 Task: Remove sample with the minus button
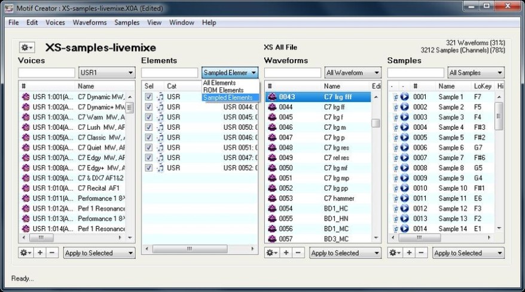point(421,253)
